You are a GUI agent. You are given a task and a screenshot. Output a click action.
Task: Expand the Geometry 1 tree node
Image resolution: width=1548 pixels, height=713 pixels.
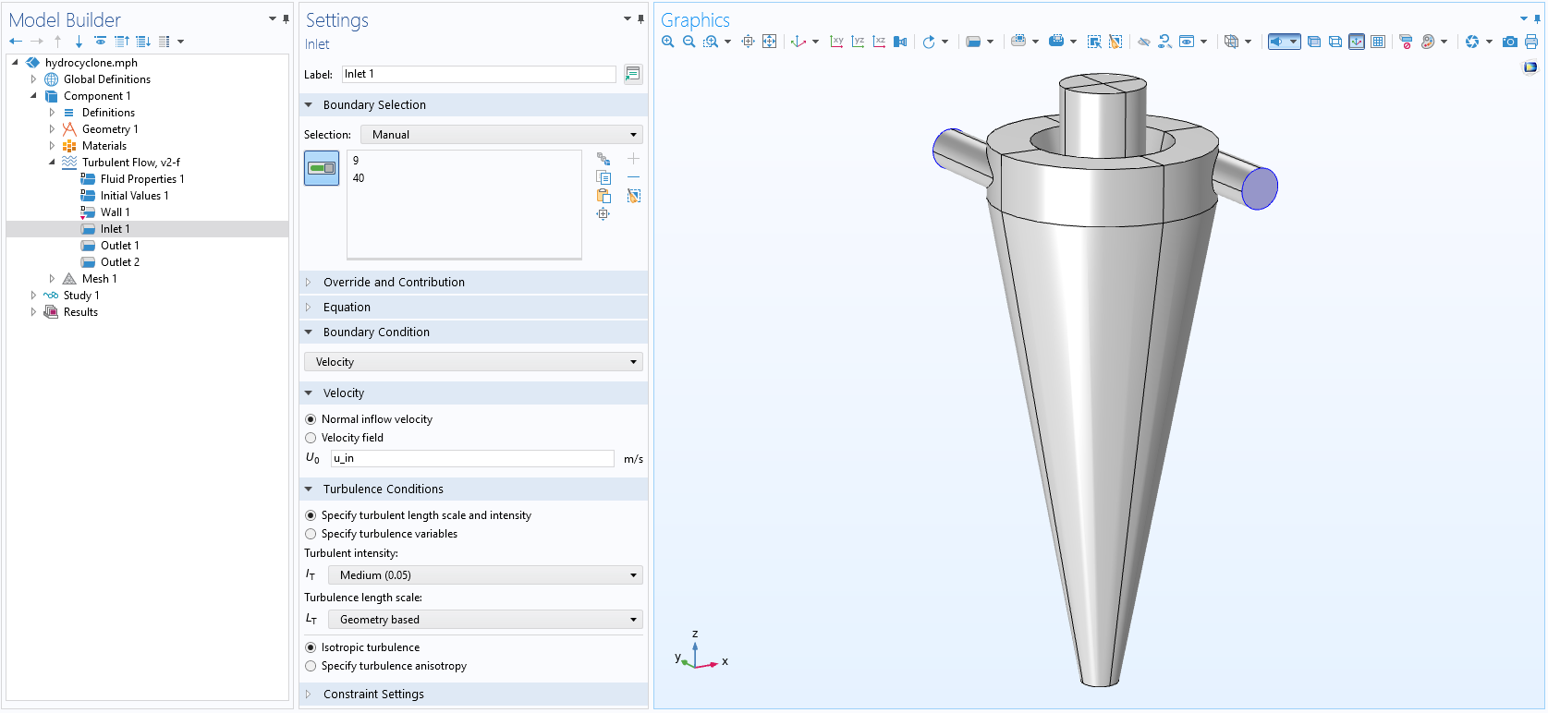point(52,129)
